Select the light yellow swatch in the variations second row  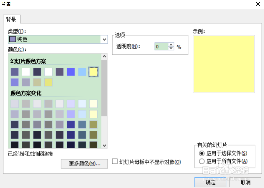(x=93, y=114)
